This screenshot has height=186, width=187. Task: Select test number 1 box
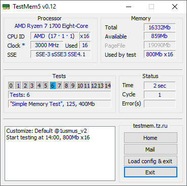pyautogui.click(x=18, y=86)
